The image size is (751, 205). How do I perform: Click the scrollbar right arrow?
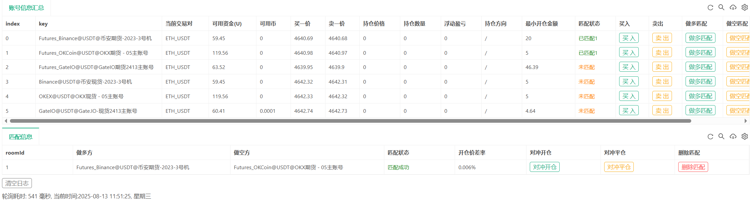[746, 121]
